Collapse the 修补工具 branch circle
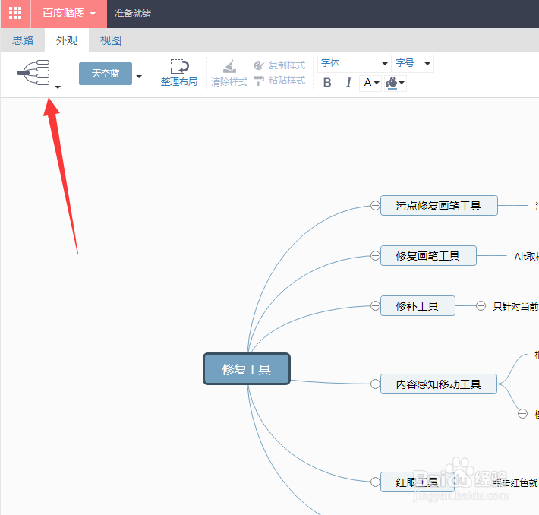 [x=375, y=305]
